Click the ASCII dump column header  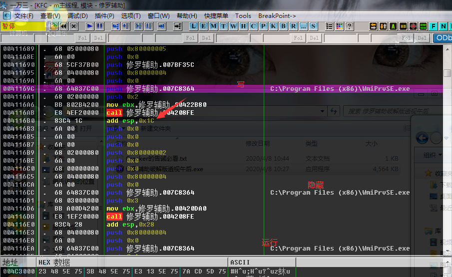262,263
